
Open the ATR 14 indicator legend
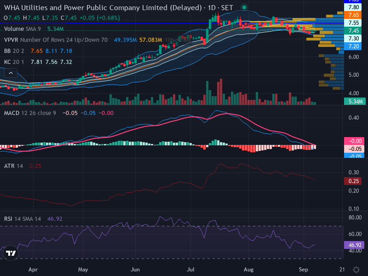click(x=13, y=166)
